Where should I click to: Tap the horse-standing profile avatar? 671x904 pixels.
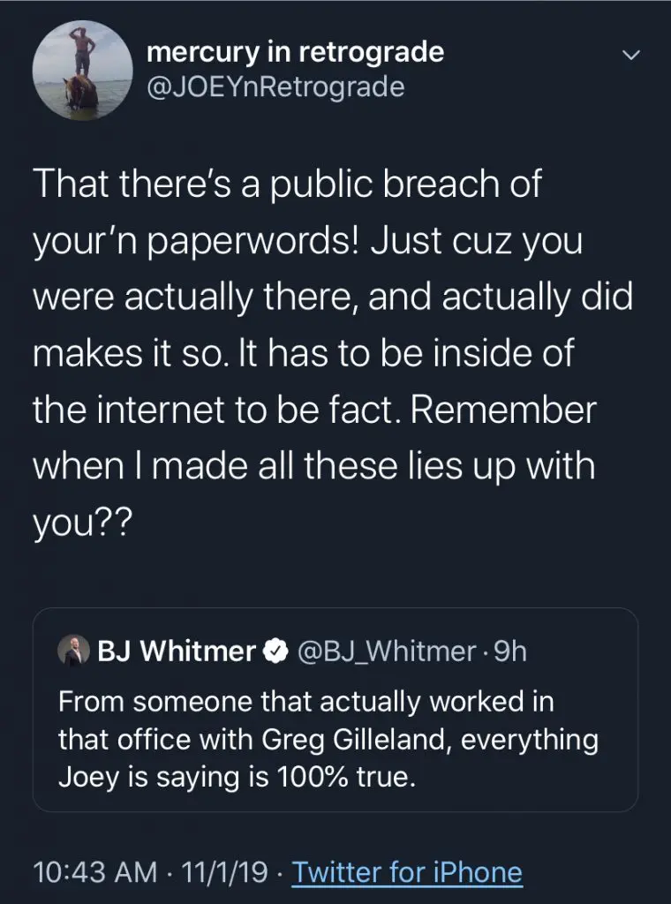pyautogui.click(x=82, y=70)
